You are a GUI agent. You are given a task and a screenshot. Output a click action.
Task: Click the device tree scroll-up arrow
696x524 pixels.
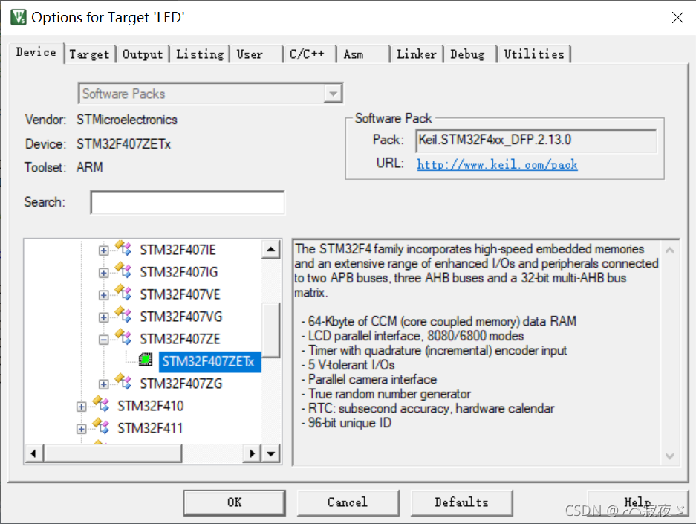pyautogui.click(x=271, y=249)
